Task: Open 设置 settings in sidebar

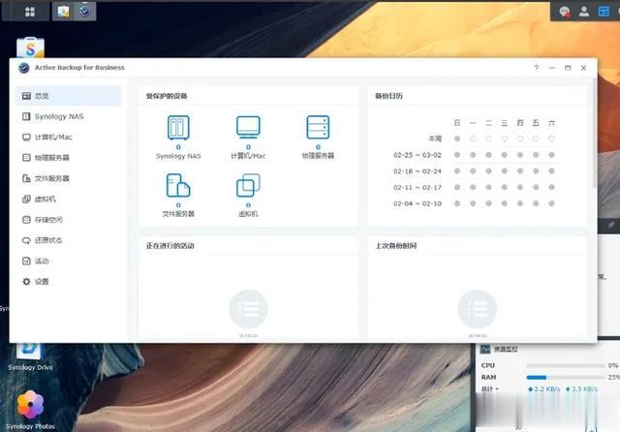Action: click(69, 282)
